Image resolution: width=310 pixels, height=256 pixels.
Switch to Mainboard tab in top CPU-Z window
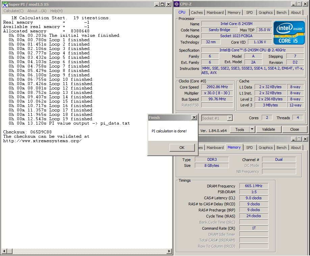(215, 12)
